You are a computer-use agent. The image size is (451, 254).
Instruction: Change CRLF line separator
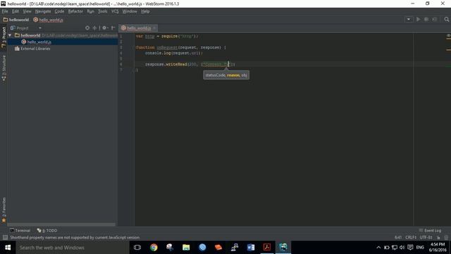(411, 237)
